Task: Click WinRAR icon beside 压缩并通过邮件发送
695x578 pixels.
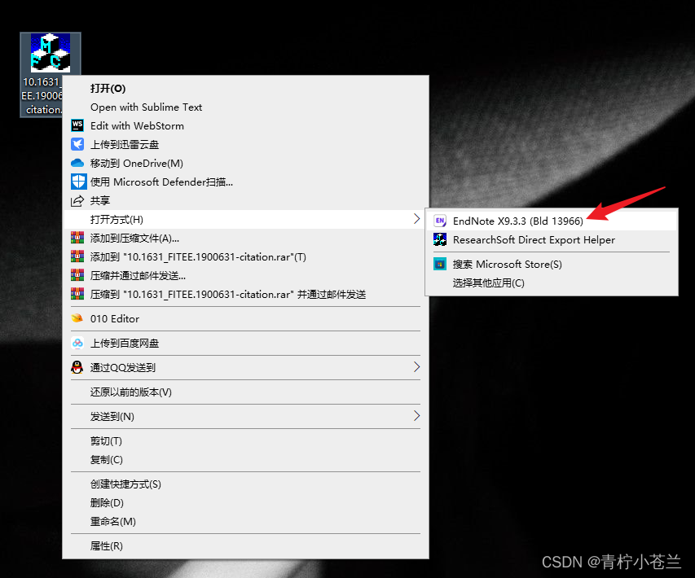Action: click(x=77, y=275)
